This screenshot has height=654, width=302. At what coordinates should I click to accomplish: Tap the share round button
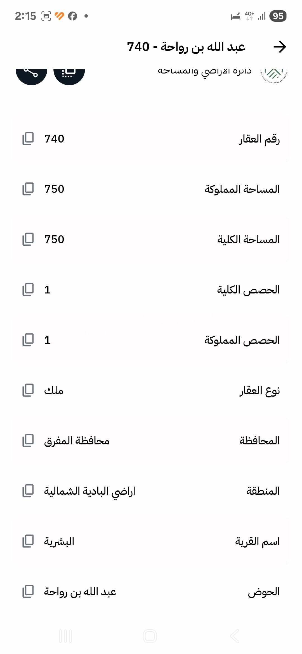click(x=31, y=73)
